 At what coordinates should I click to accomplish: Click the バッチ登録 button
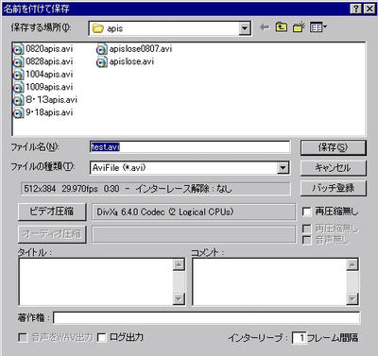pyautogui.click(x=334, y=188)
